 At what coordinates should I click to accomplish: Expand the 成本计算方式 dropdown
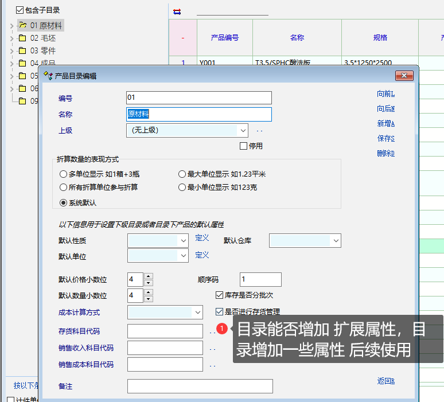point(197,313)
